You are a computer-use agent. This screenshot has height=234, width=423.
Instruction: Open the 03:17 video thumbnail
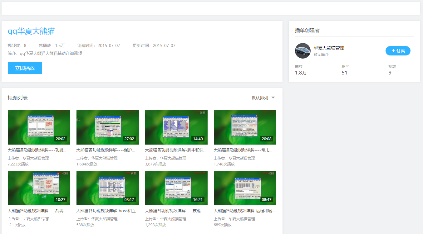point(108,188)
